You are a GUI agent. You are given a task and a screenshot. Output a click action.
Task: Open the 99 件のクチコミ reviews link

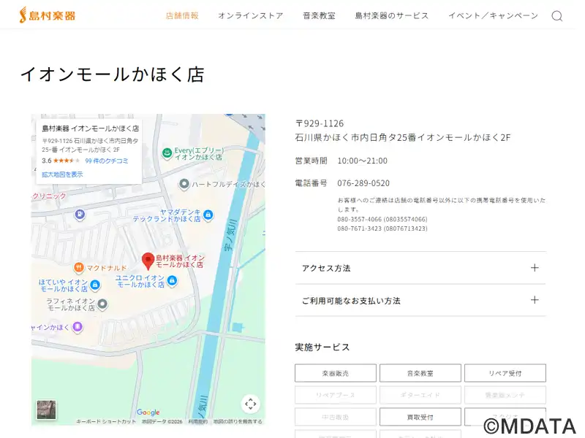(107, 161)
